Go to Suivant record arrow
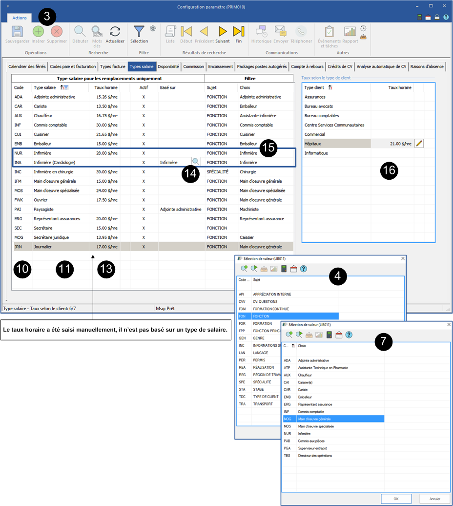This screenshot has height=506, width=453. tap(223, 32)
